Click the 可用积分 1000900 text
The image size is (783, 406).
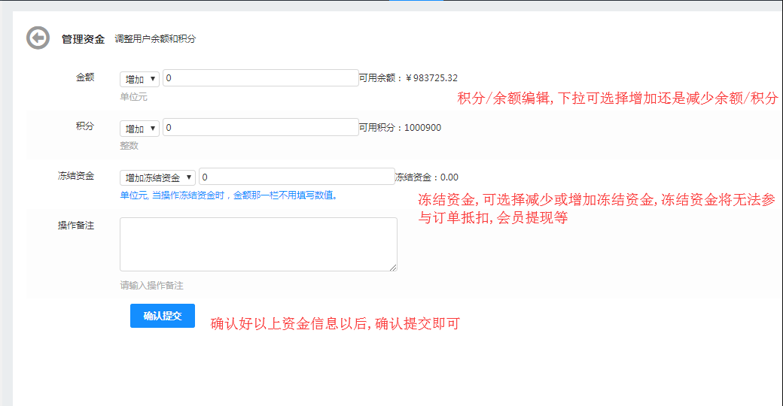[400, 128]
